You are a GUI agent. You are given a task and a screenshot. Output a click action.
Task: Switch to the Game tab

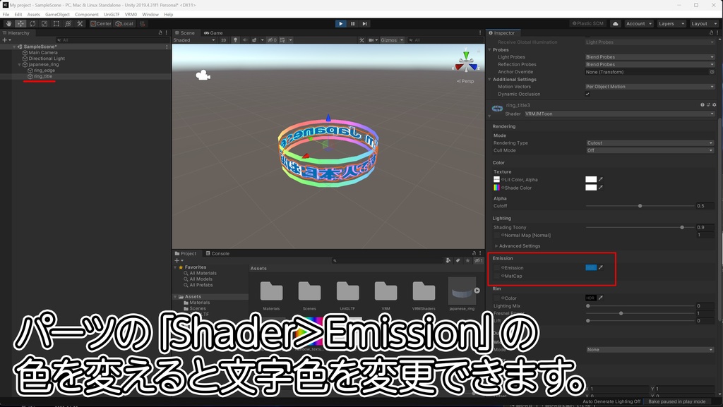[213, 32]
